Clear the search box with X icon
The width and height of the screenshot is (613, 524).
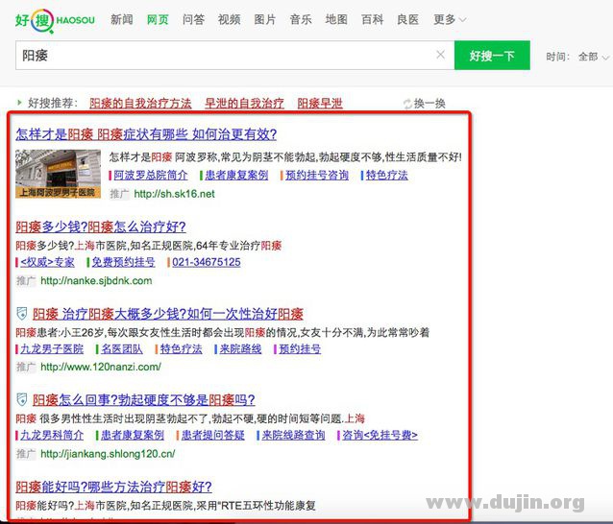pos(441,55)
